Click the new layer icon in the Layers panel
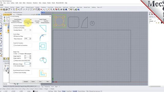The height and width of the screenshot is (92, 164). (x=150, y=17)
